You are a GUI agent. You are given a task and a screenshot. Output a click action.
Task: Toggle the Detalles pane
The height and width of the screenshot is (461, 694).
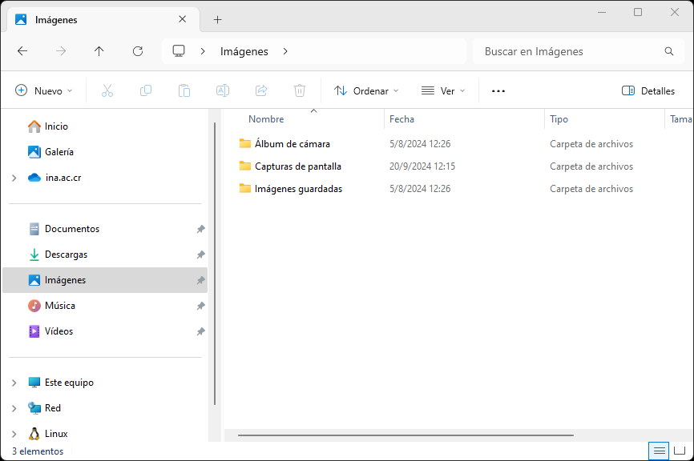pyautogui.click(x=648, y=90)
